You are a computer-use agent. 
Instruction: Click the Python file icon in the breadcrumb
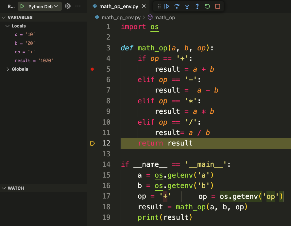[x=97, y=17]
